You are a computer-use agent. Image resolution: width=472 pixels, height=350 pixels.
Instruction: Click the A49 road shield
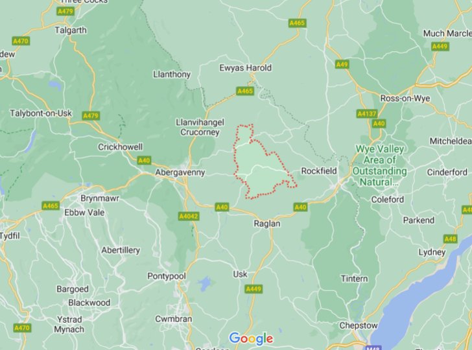(x=342, y=64)
